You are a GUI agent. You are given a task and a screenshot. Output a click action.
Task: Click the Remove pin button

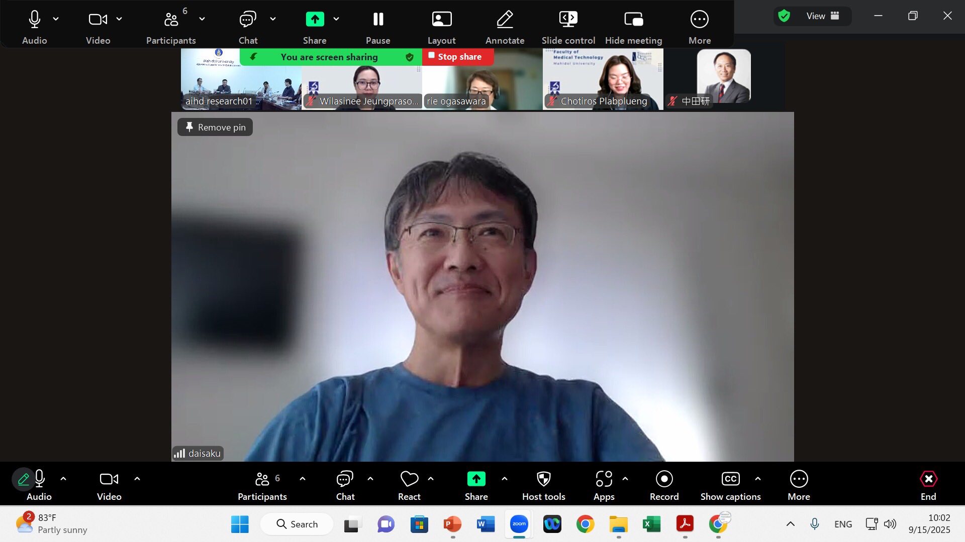pyautogui.click(x=215, y=127)
